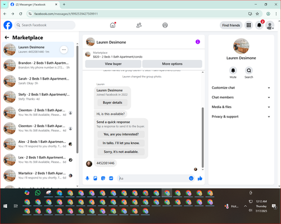This screenshot has height=224, width=281.
Task: Send quick response 'Yes, are you interested?'
Action: [x=121, y=134]
